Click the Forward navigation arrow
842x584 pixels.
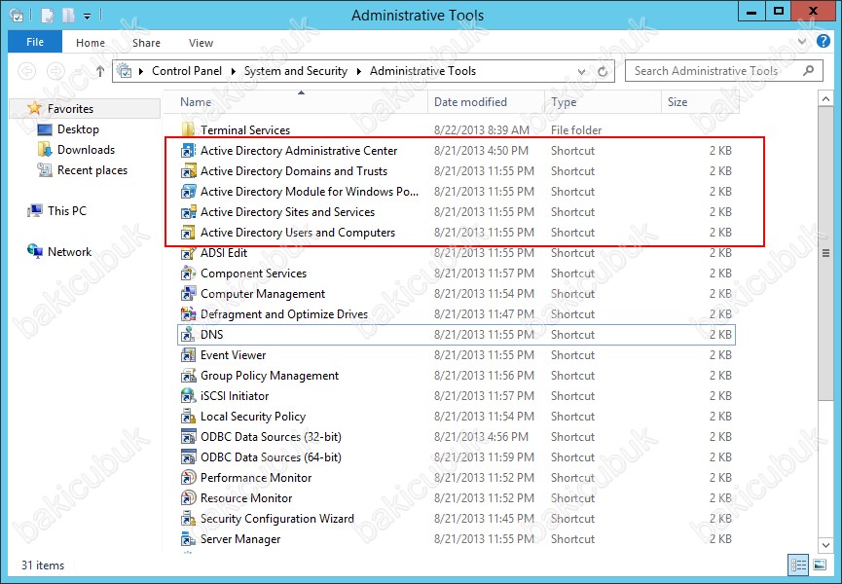pyautogui.click(x=55, y=71)
